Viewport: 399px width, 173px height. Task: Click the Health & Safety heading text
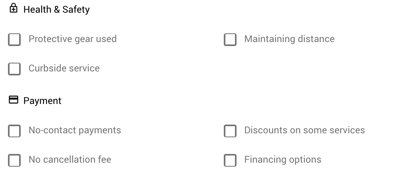point(57,10)
